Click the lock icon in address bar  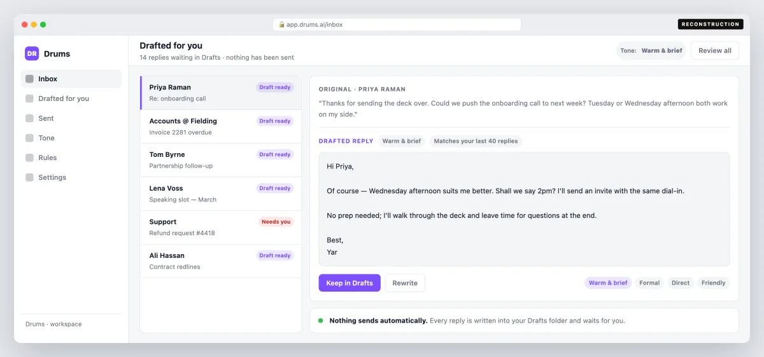[281, 25]
